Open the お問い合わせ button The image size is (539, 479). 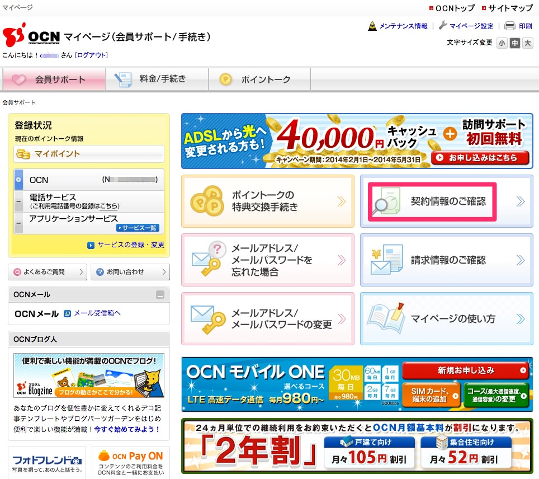point(130,272)
